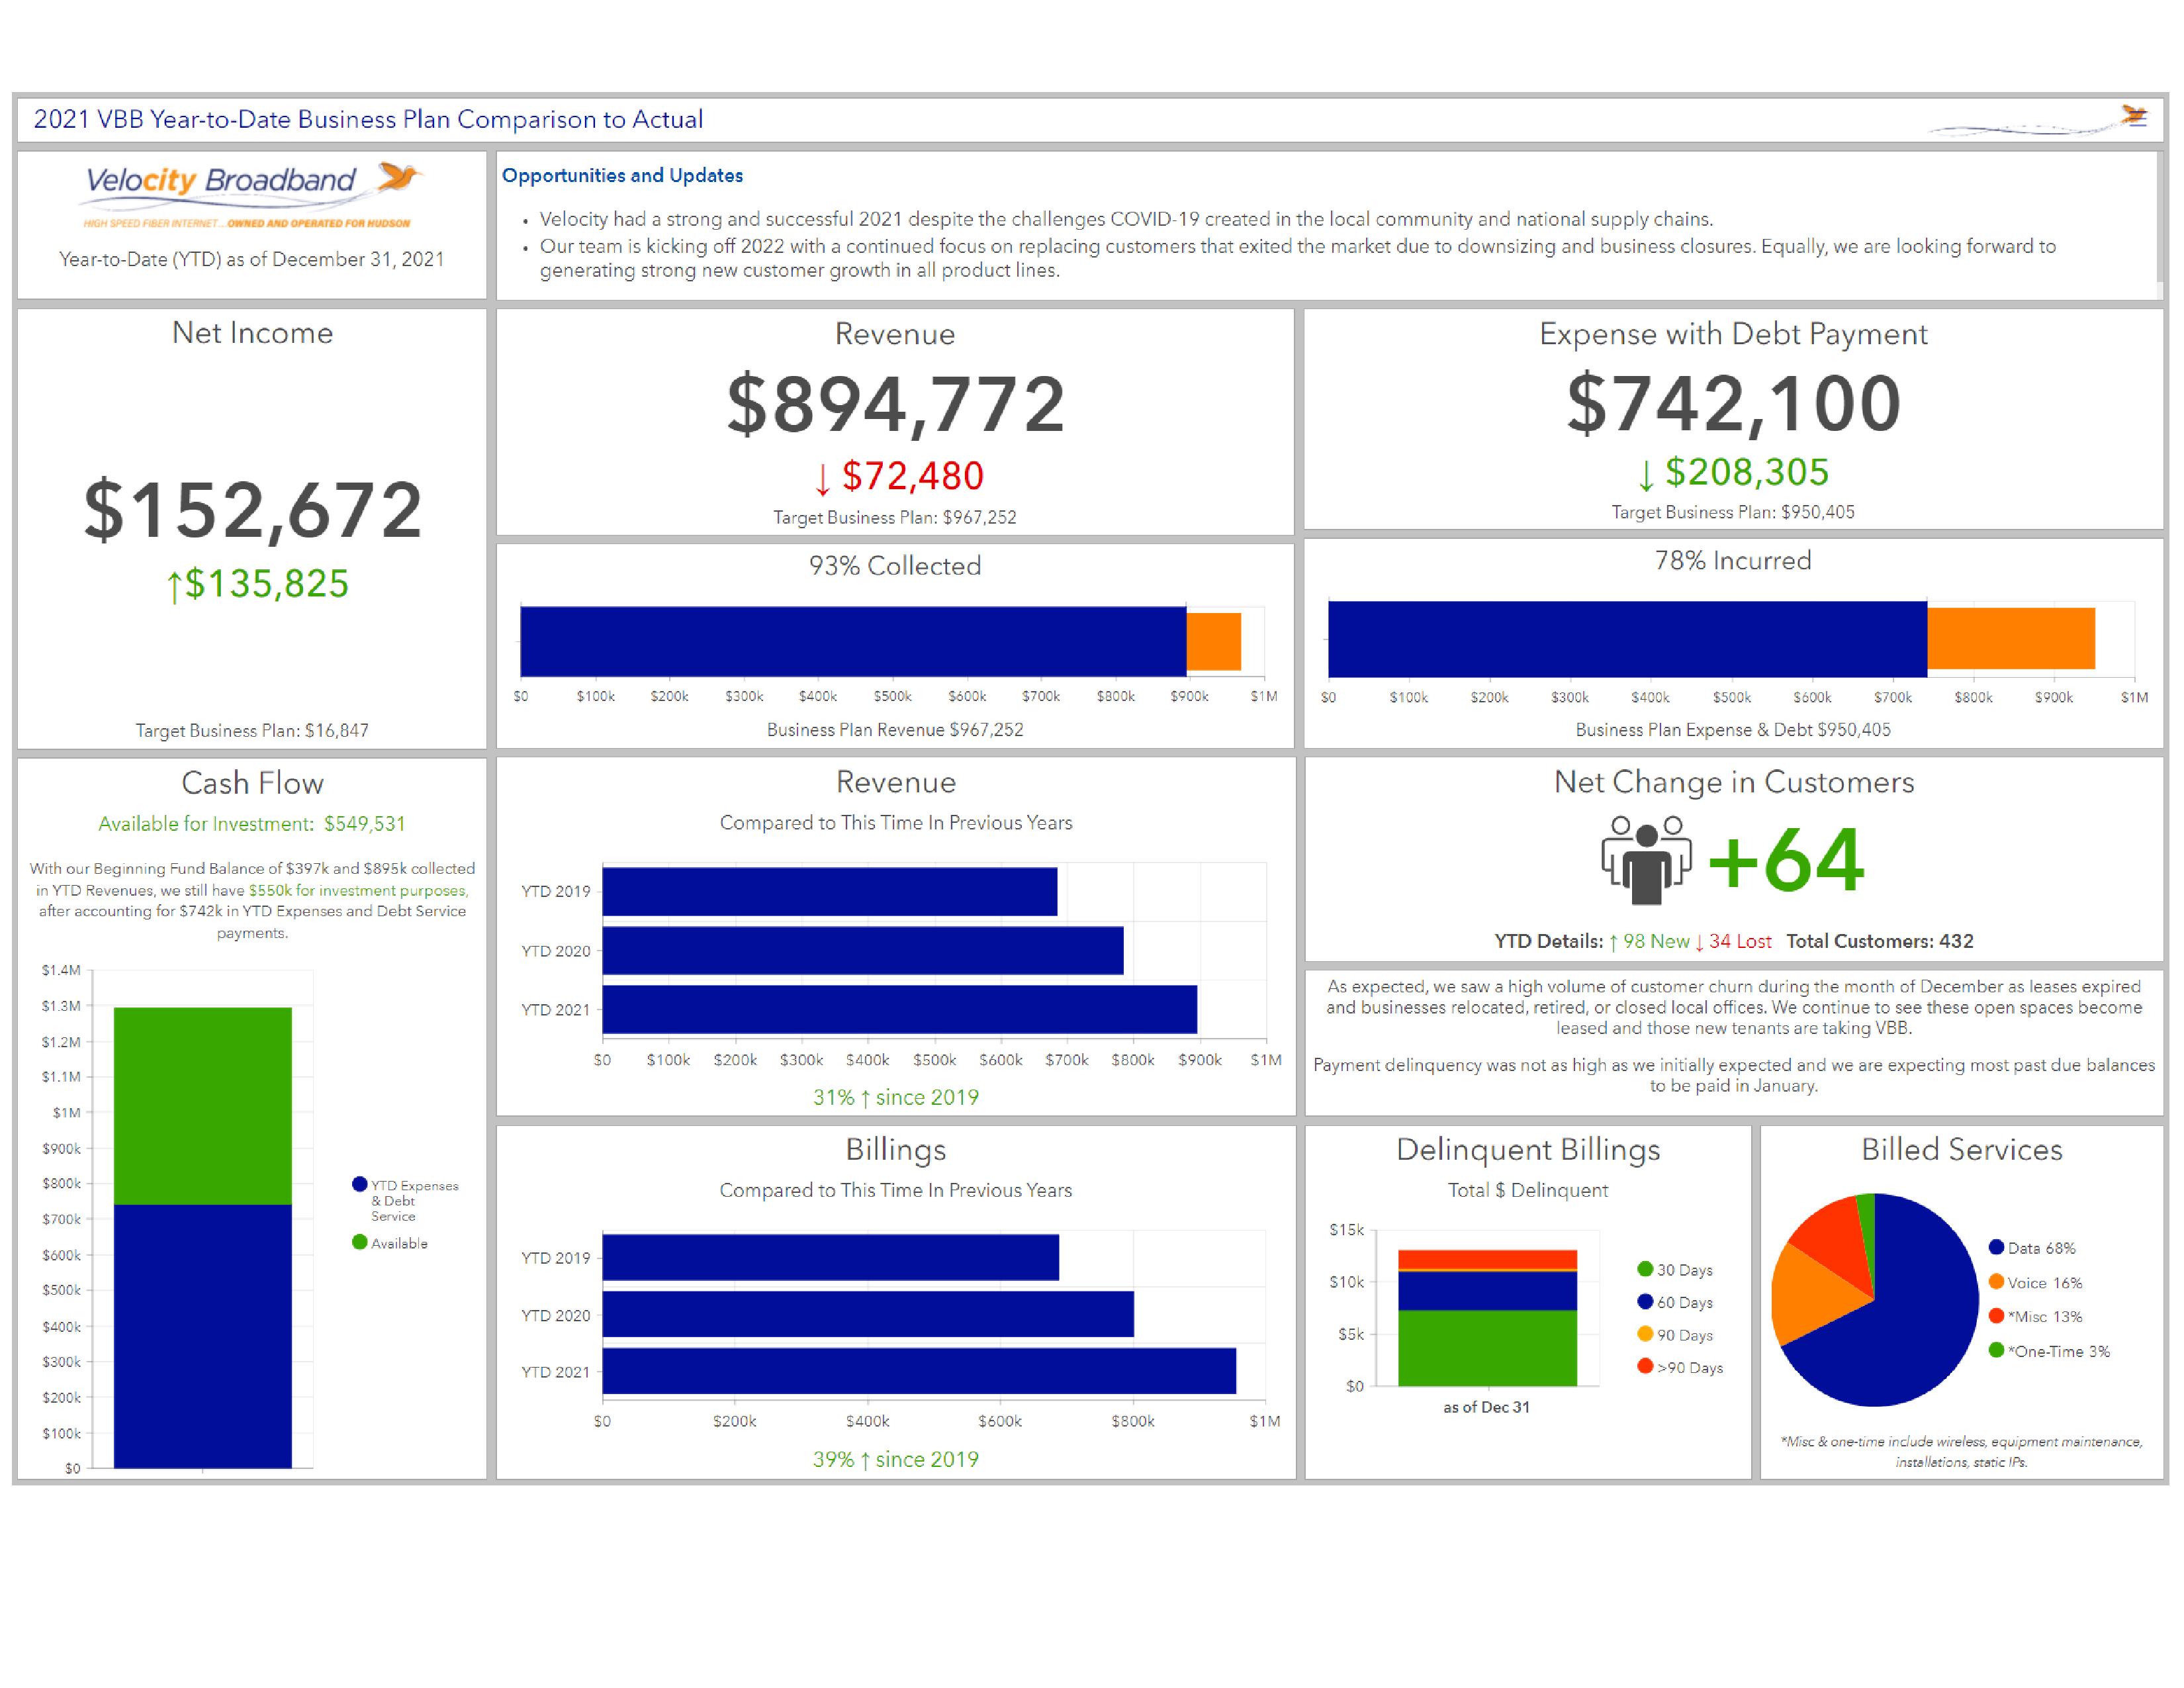
Task: Click the green Available segment of Cash Flow bar
Action: 203,1106
